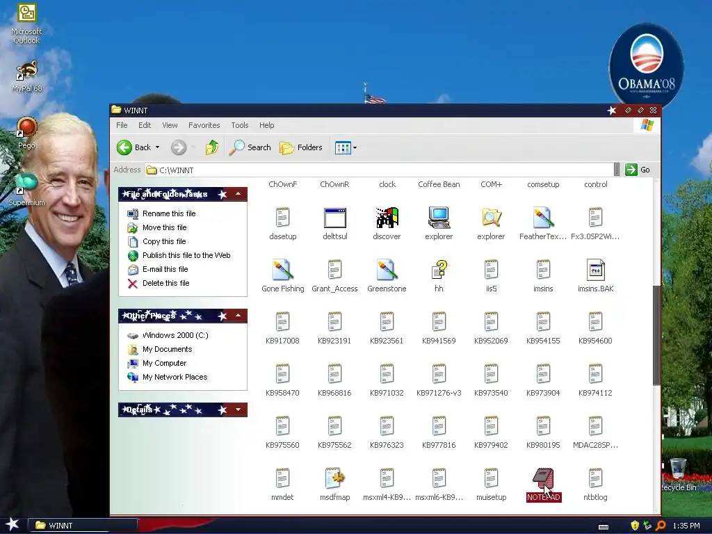Go to My Documents
Viewport: 712px width, 534px height.
tap(160, 349)
